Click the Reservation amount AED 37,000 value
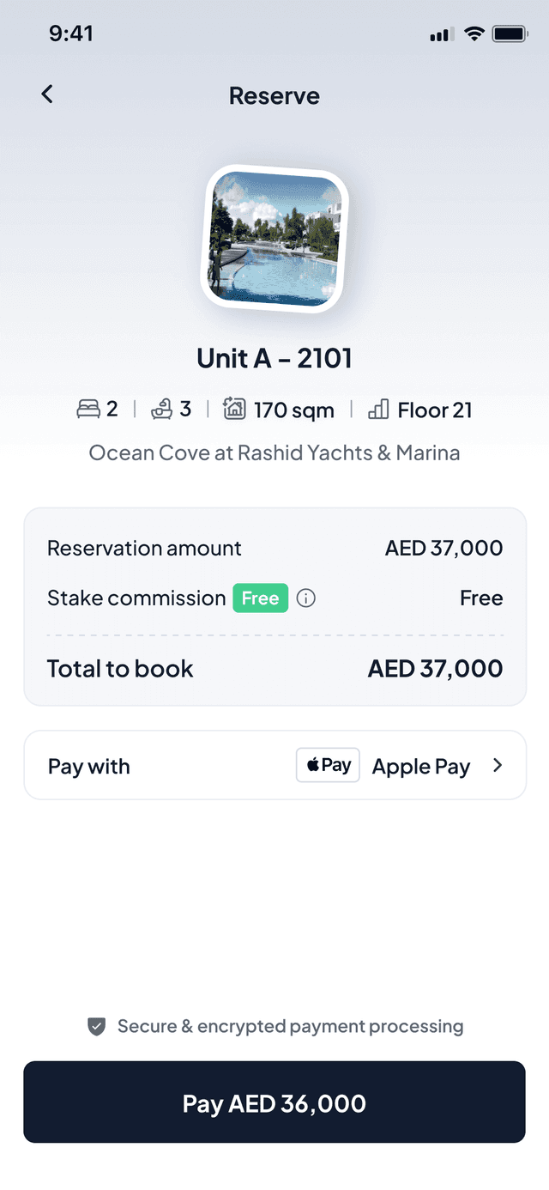Screen dimensions: 549x1190 pyautogui.click(x=443, y=548)
